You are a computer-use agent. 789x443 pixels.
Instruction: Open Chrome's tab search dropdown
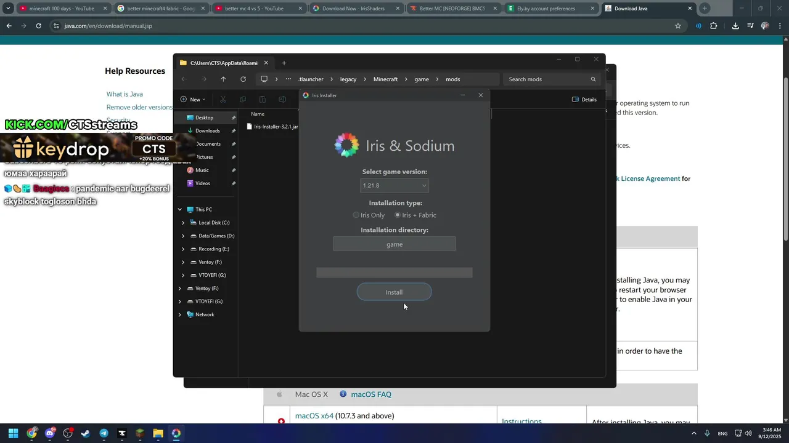coord(8,9)
